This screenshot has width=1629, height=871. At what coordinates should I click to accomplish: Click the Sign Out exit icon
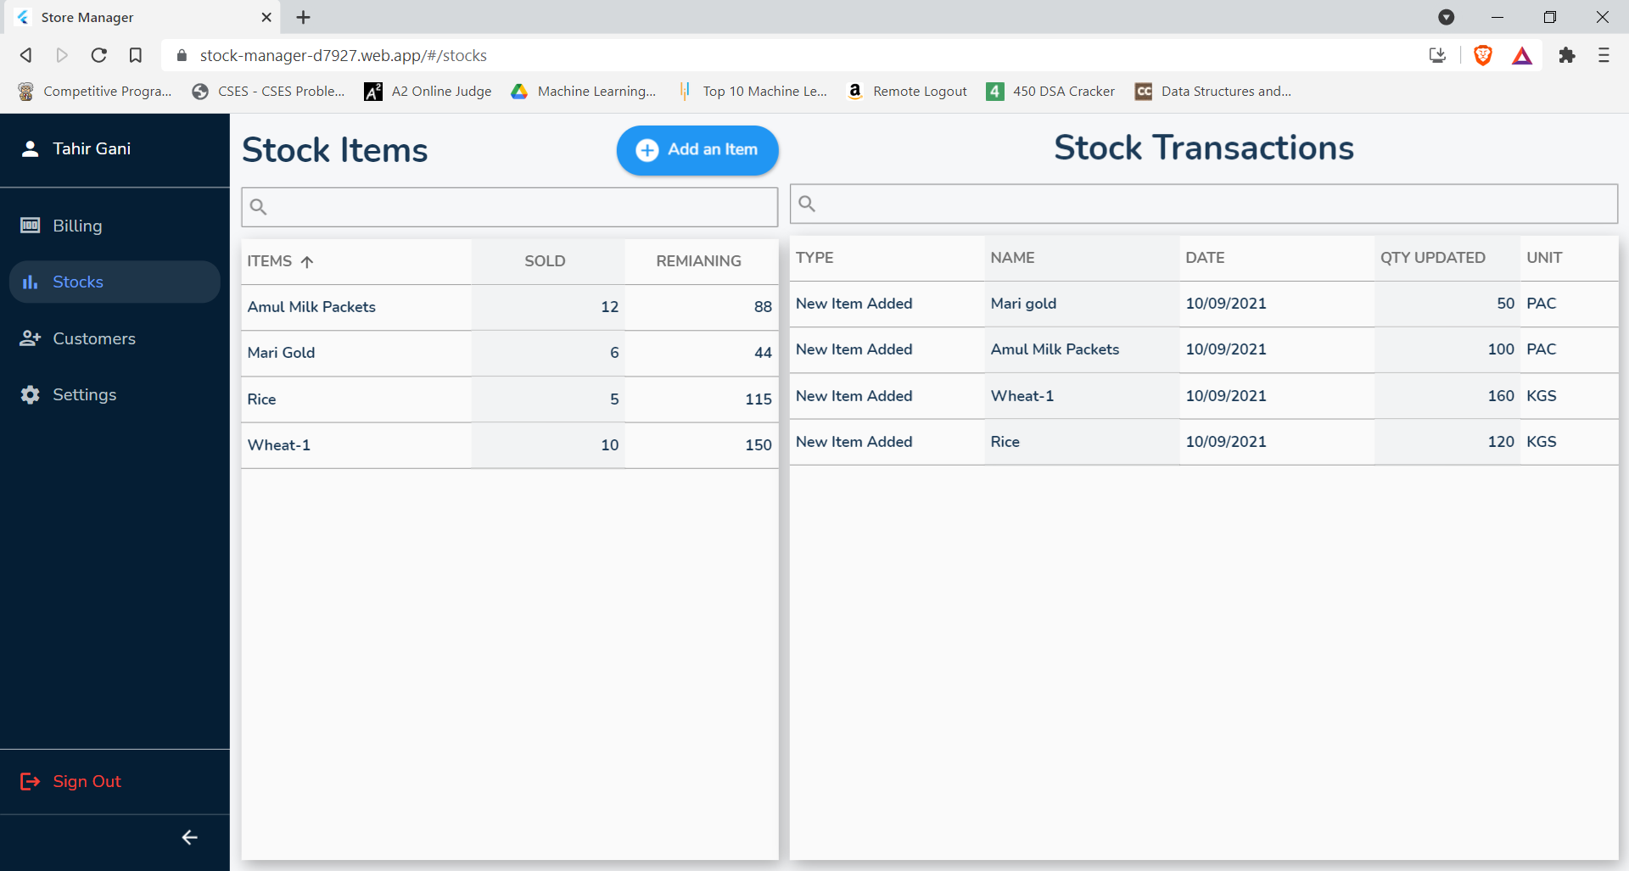[30, 781]
